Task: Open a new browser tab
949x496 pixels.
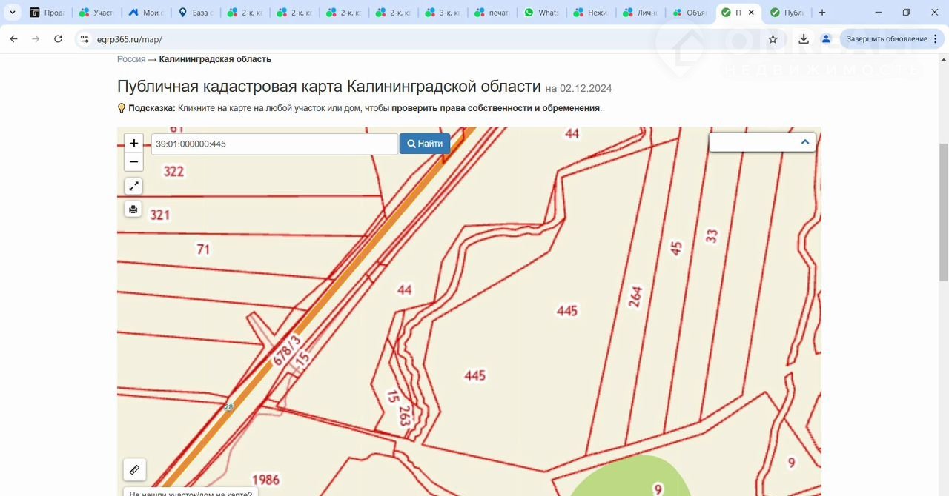Action: (x=821, y=13)
